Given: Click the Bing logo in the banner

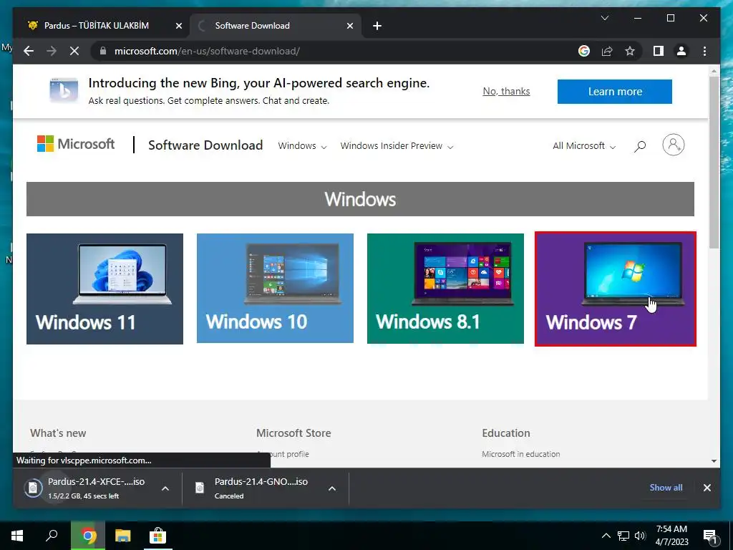Looking at the screenshot, I should pos(64,90).
